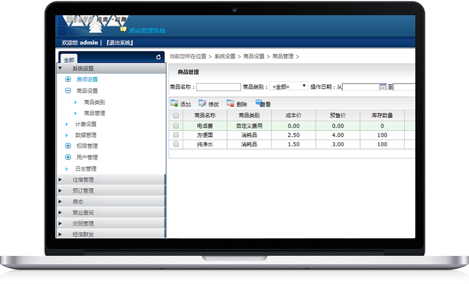
Task: Check the box for 方便面 row
Action: pyautogui.click(x=176, y=136)
